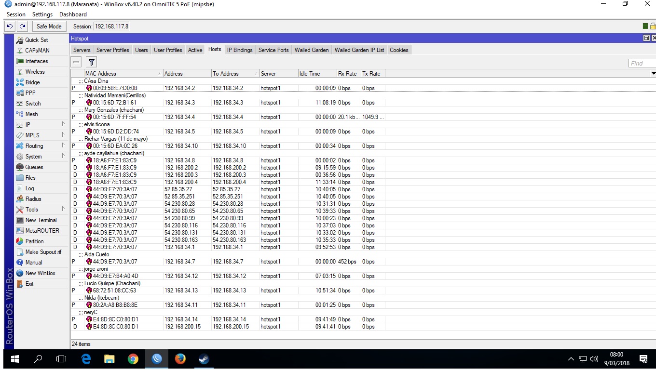Click the Undo arrow button
This screenshot has width=656, height=370.
click(10, 26)
